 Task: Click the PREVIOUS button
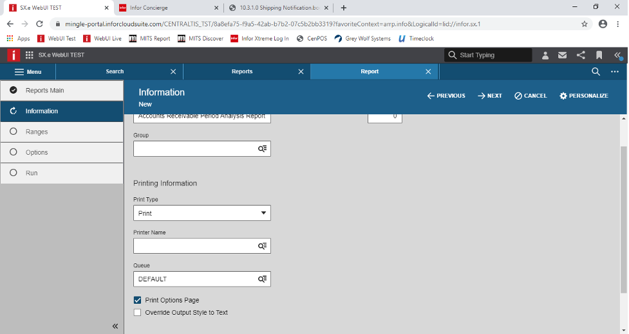(446, 96)
